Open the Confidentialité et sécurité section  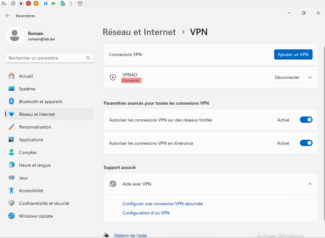coord(44,203)
